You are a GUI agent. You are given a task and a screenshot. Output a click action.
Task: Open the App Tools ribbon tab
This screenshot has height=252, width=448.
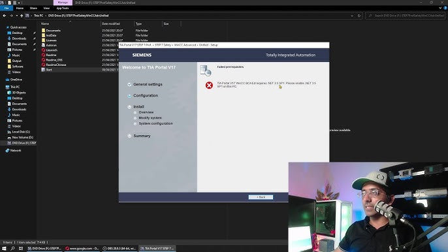63,8
